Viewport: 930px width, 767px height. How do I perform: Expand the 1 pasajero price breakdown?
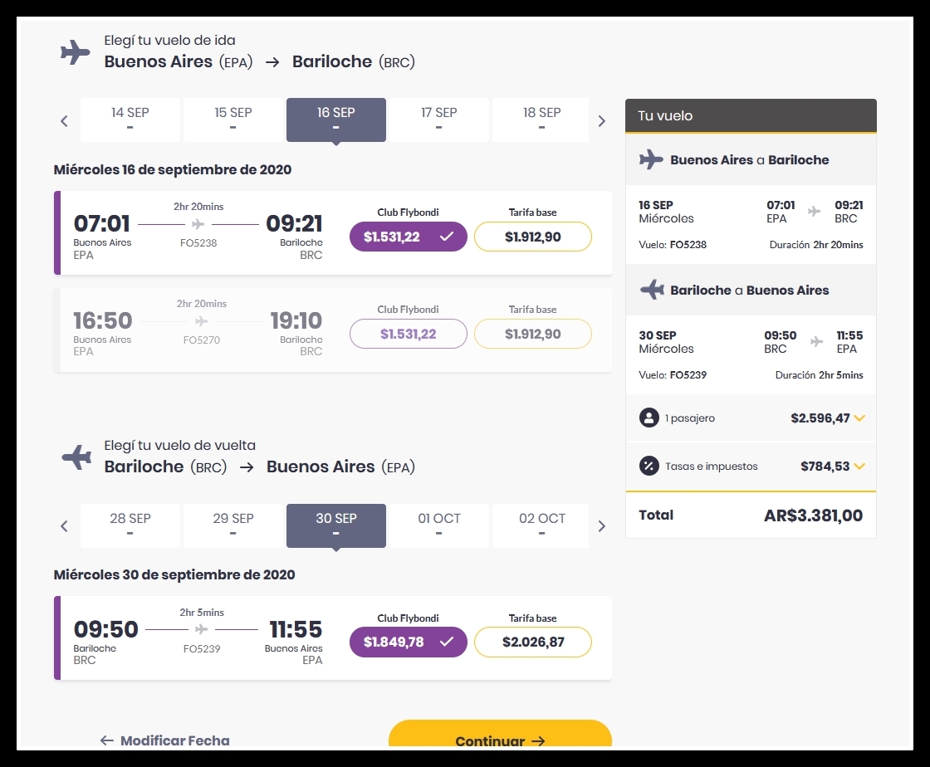859,418
